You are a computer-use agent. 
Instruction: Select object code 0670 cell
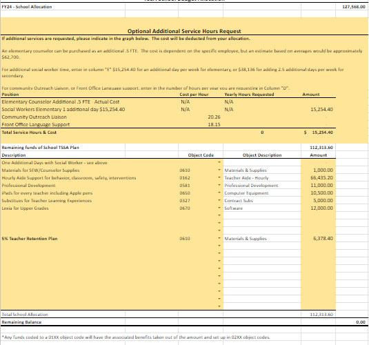185,208
